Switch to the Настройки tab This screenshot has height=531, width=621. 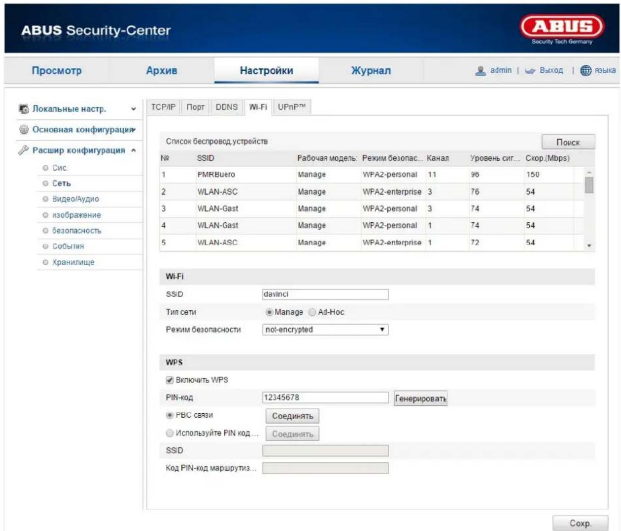pos(266,70)
